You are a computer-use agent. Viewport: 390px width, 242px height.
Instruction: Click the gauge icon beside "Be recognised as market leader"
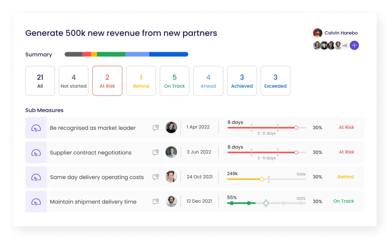(x=36, y=128)
